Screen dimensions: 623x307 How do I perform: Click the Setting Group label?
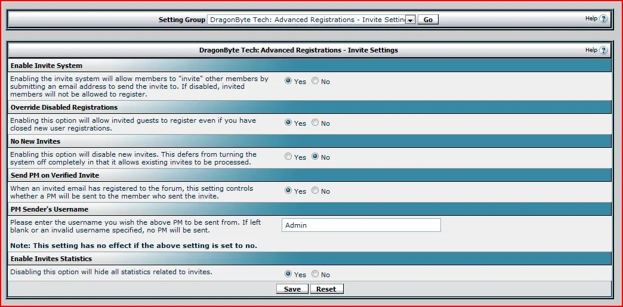click(x=182, y=20)
